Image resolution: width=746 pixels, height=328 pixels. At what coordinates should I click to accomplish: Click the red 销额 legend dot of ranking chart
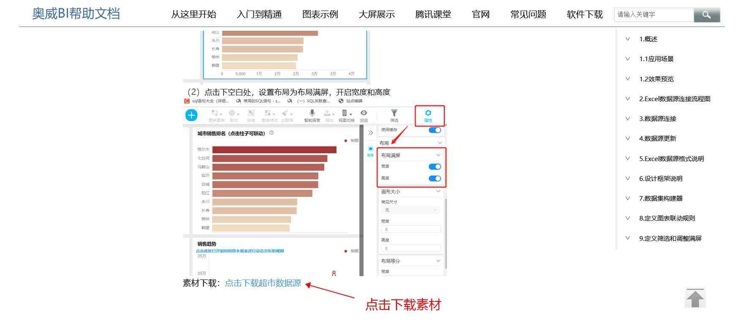[x=346, y=141]
